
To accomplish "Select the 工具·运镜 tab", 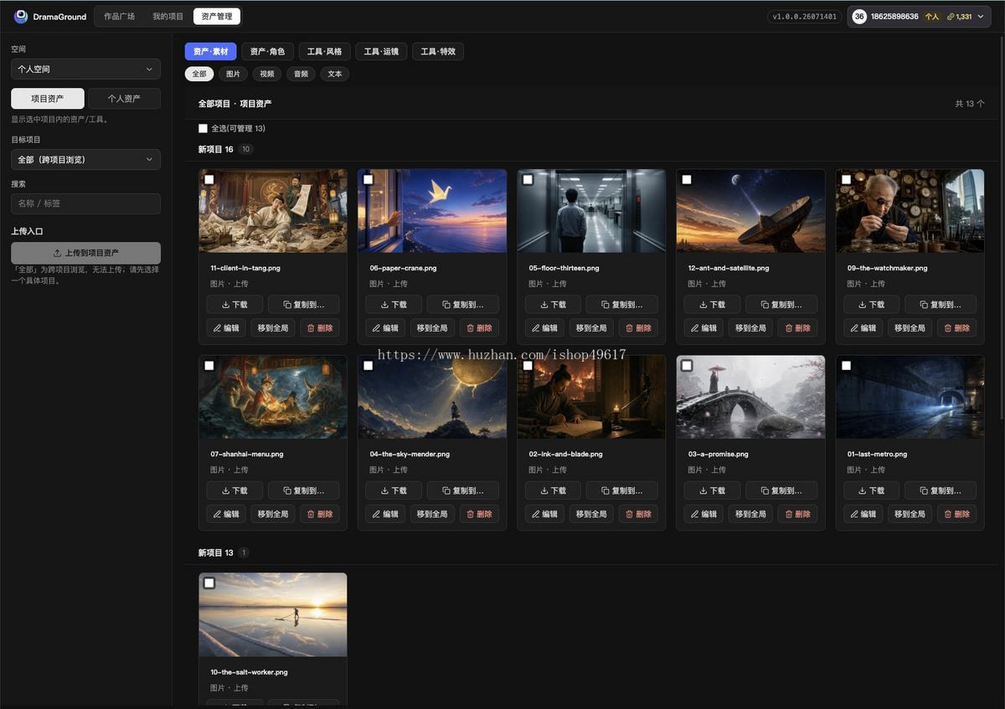I will click(x=381, y=52).
